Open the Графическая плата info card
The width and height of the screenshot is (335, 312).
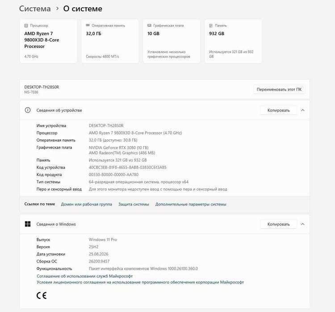click(x=172, y=41)
